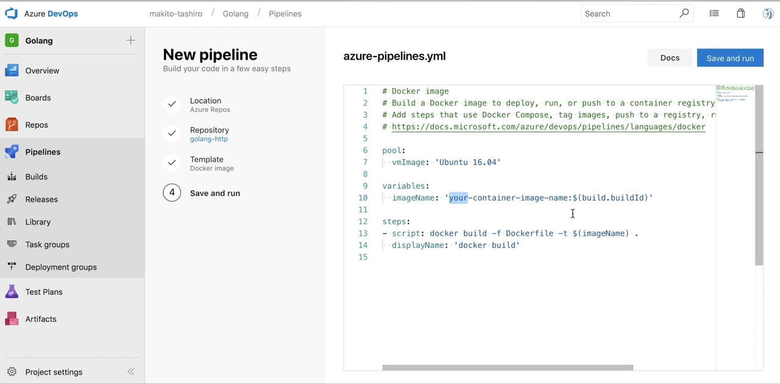Open the user avatar menu
This screenshot has width=780, height=384.
point(767,13)
